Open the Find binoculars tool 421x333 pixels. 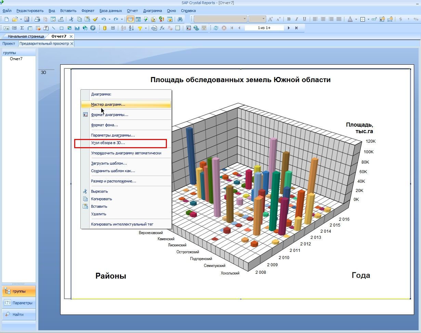click(180, 19)
